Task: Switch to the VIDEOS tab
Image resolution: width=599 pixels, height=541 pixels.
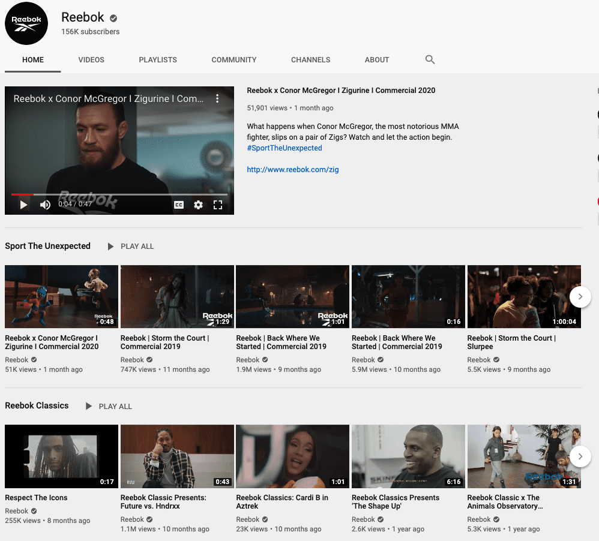Action: [91, 60]
